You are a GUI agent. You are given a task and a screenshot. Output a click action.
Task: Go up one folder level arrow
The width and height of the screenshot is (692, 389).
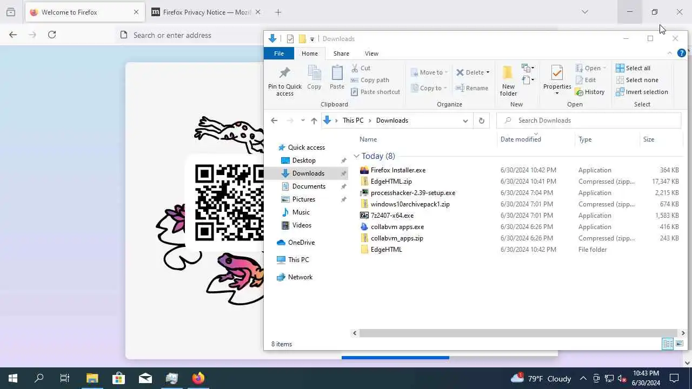coord(314,120)
